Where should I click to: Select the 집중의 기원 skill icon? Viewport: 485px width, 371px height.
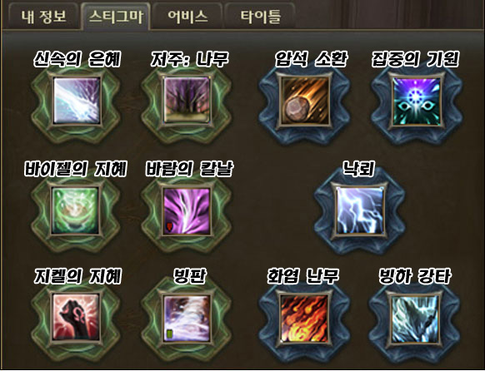coord(417,101)
